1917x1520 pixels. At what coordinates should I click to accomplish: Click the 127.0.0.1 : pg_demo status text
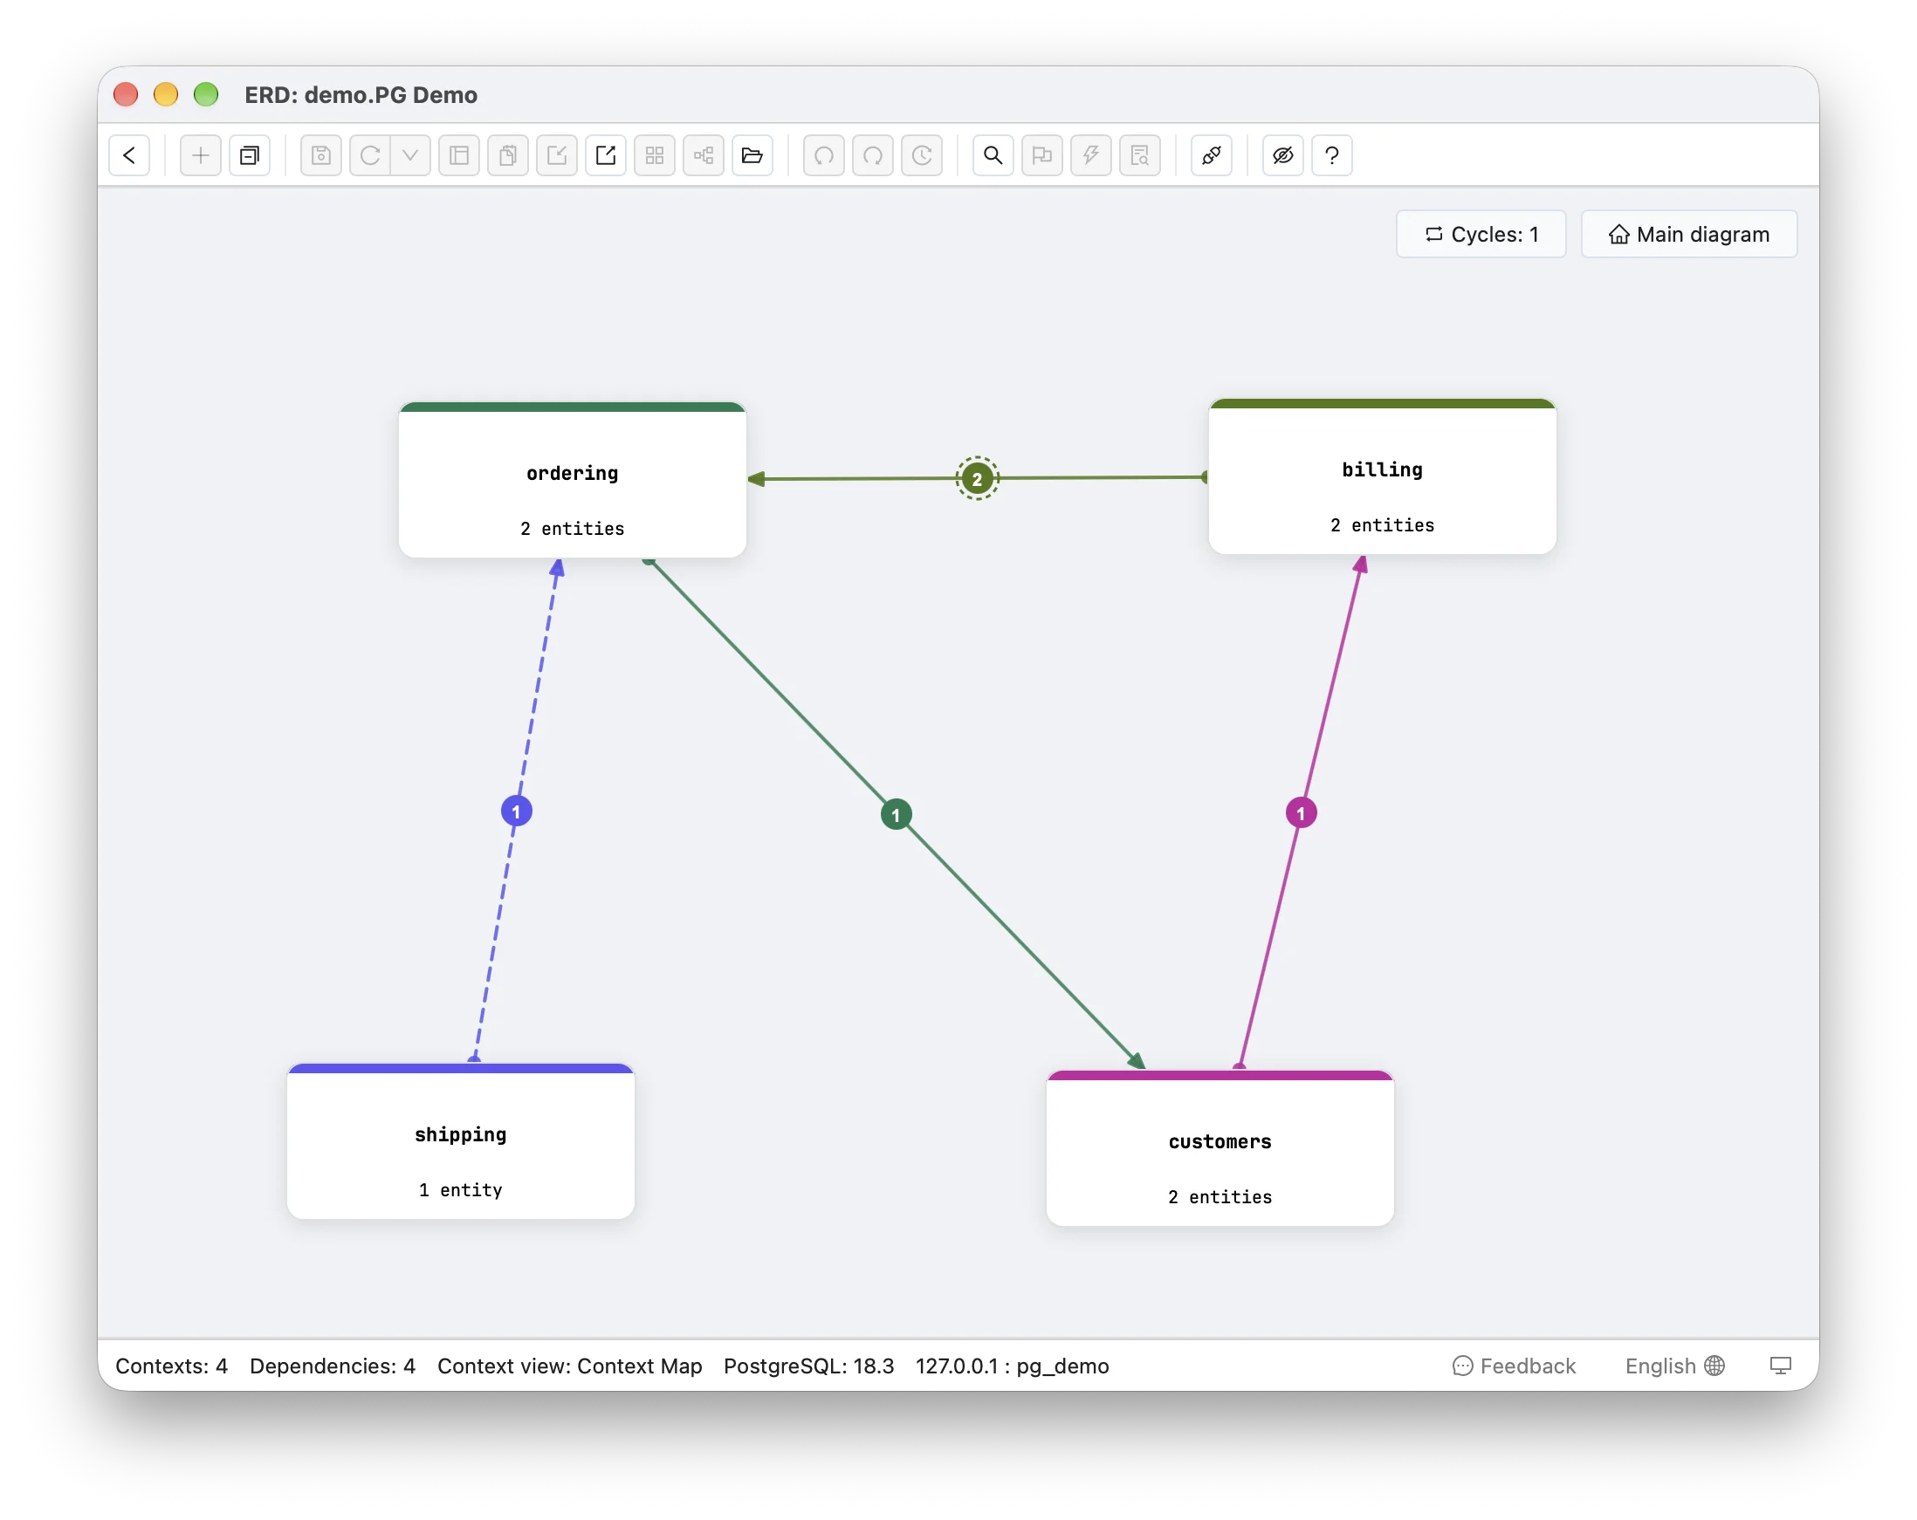coord(1013,1366)
